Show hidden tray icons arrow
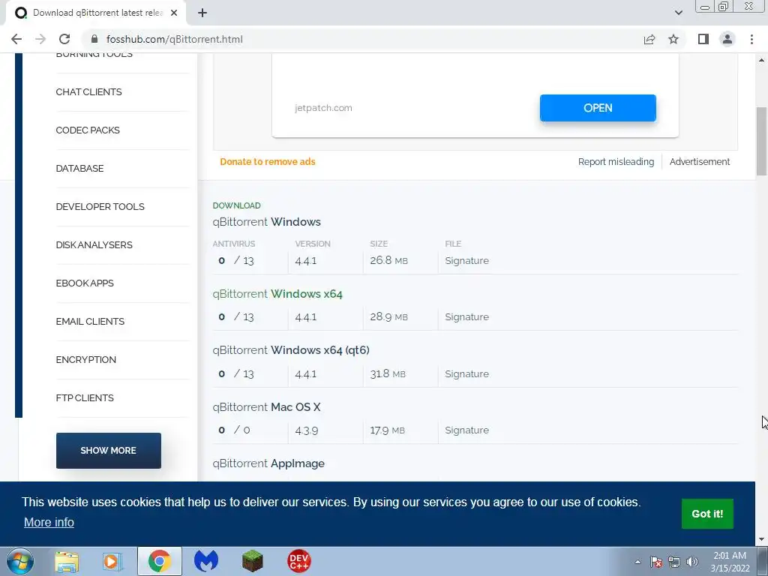 click(x=637, y=562)
